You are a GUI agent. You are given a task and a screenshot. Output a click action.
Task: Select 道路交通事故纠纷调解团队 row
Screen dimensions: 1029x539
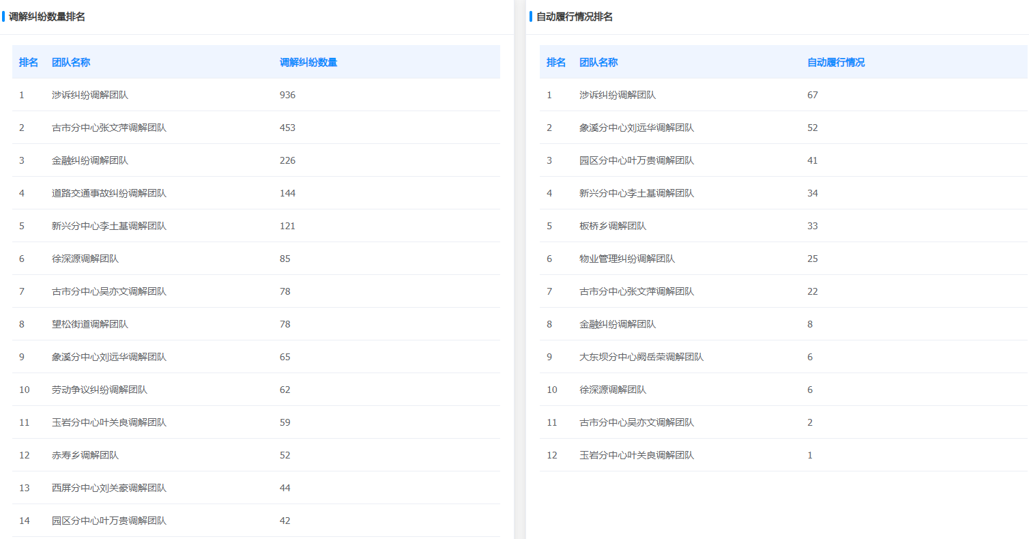[109, 193]
